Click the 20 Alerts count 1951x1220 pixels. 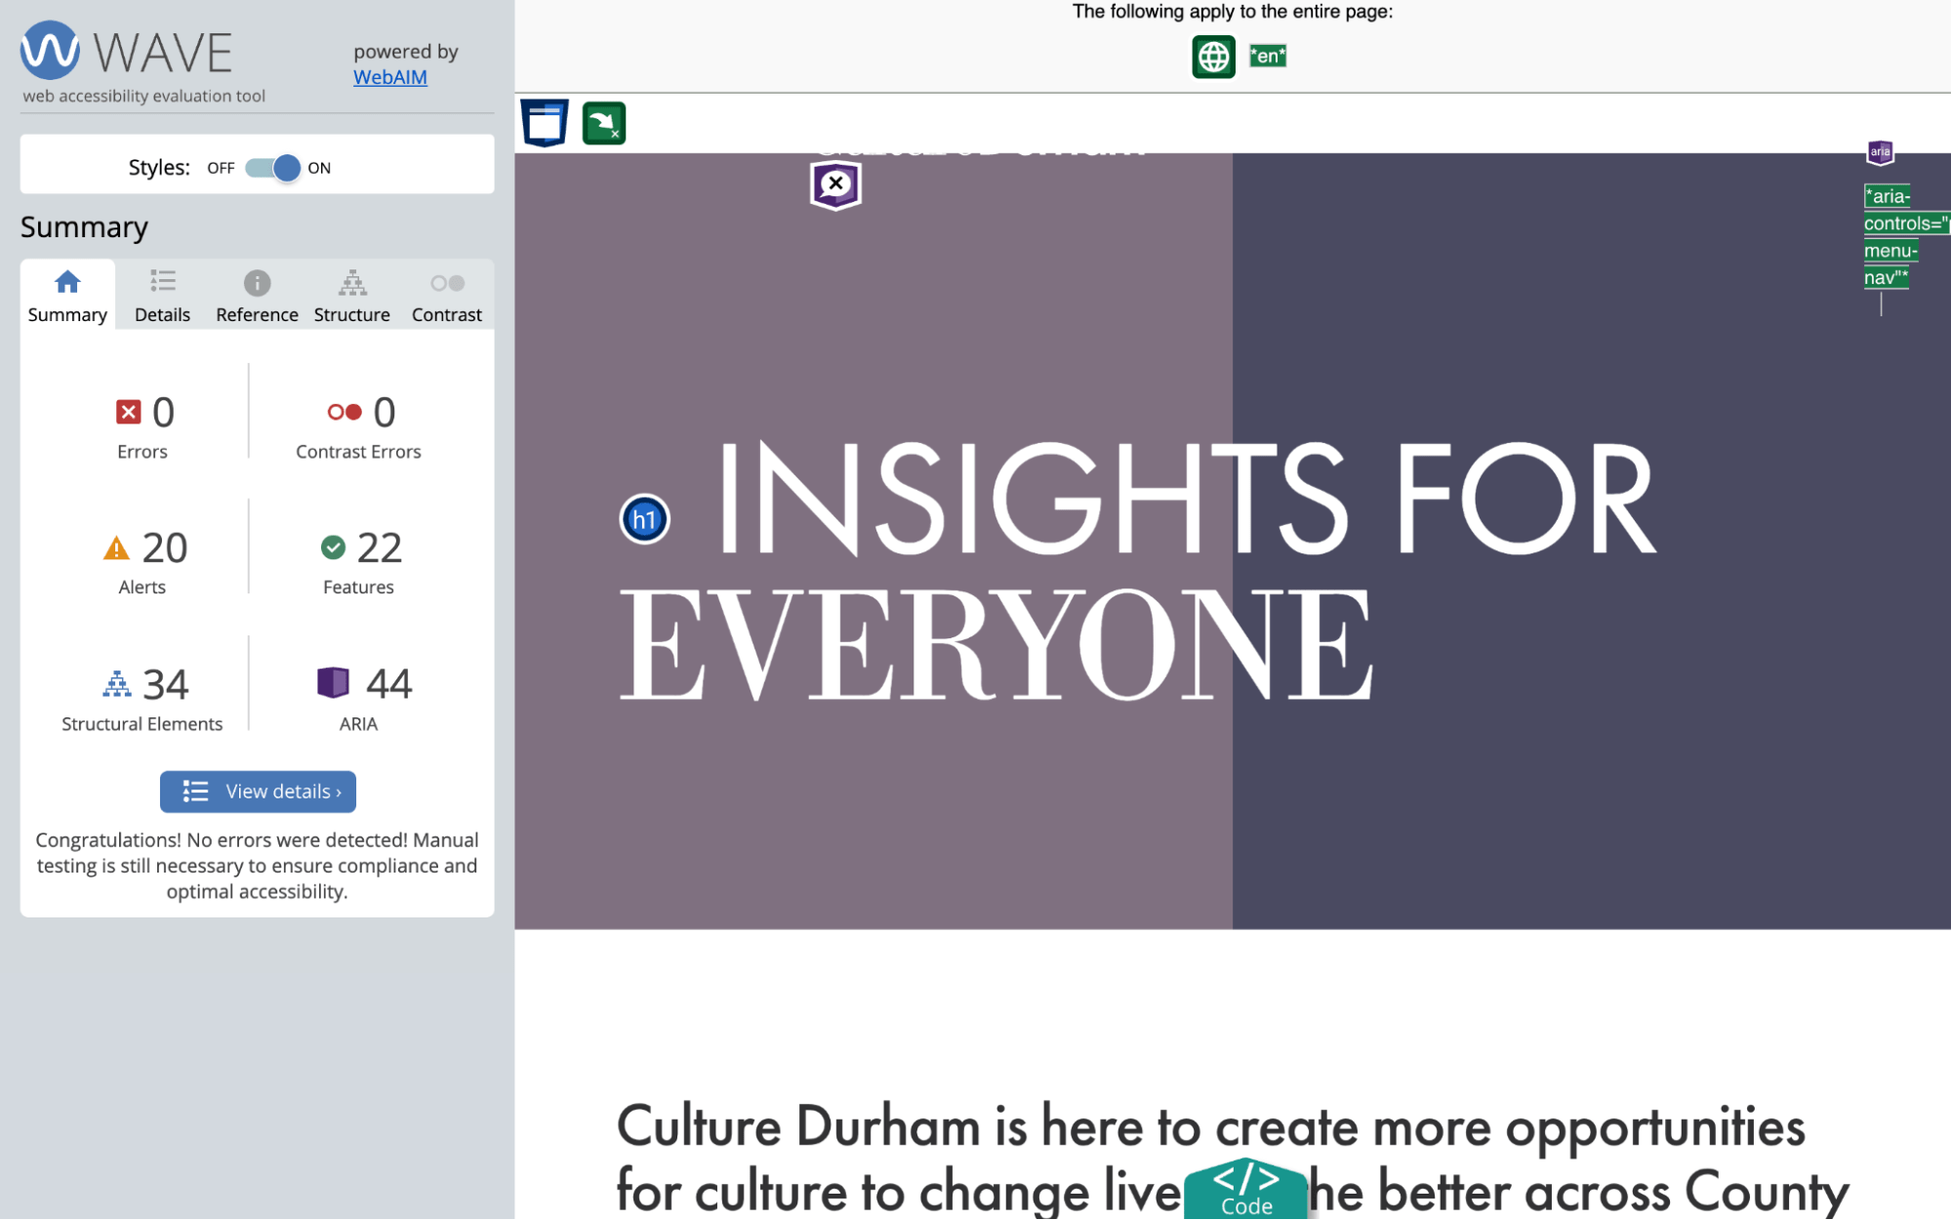tap(165, 549)
